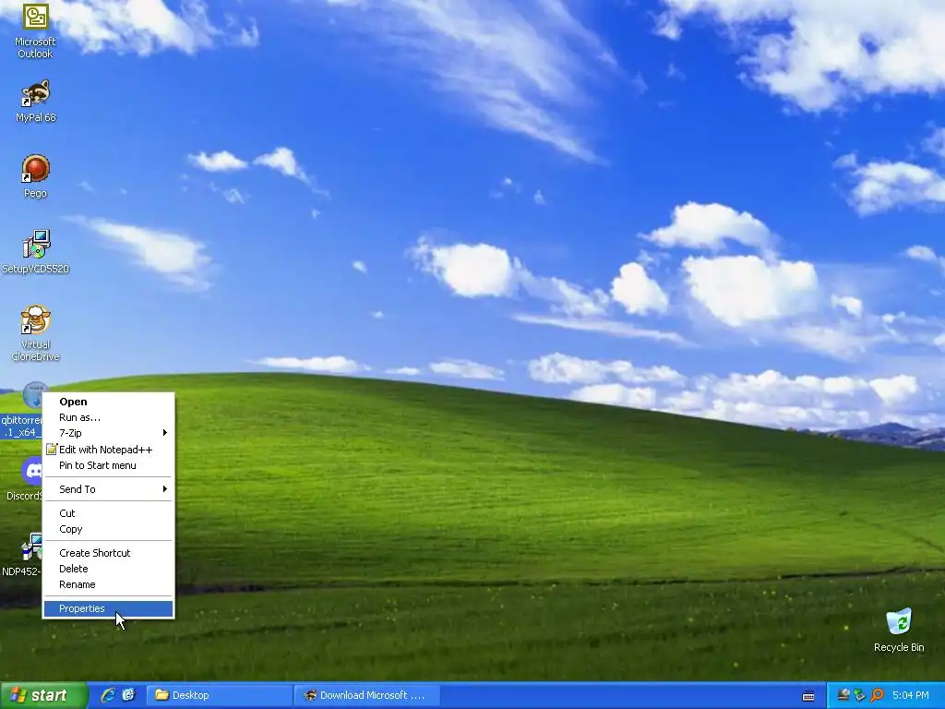Select the MyPal 68 desktop shortcut
The width and height of the screenshot is (945, 709).
tap(36, 101)
